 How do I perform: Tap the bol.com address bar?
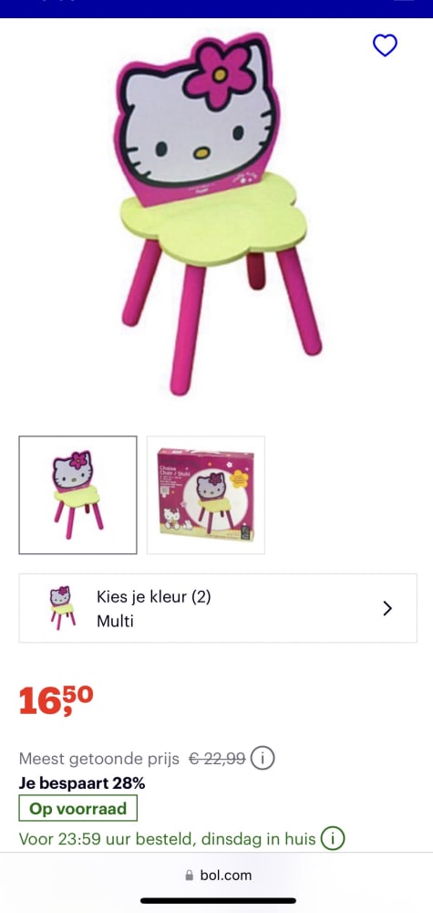[x=217, y=876]
